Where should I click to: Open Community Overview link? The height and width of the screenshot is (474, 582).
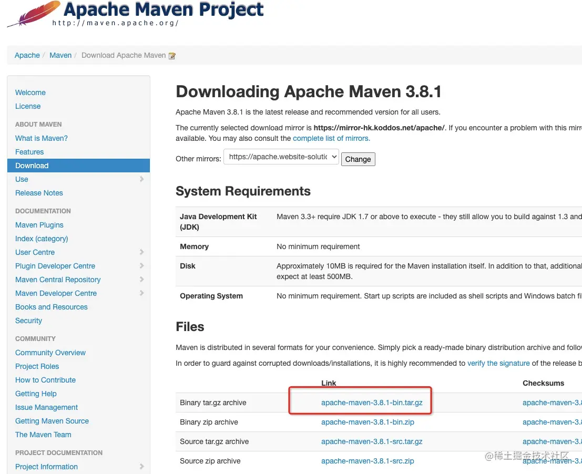pyautogui.click(x=50, y=353)
